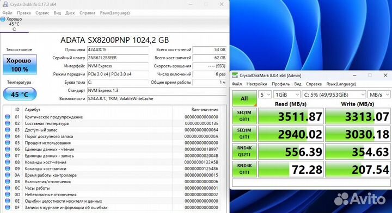Click the CrystalDiskMark title bar icon
This screenshot has width=392, height=213.
tap(235, 76)
